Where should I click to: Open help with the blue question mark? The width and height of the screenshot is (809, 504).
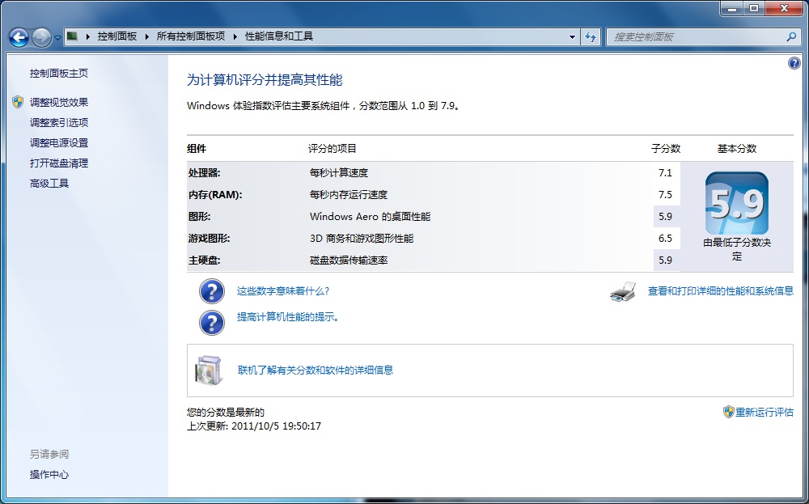(x=794, y=63)
